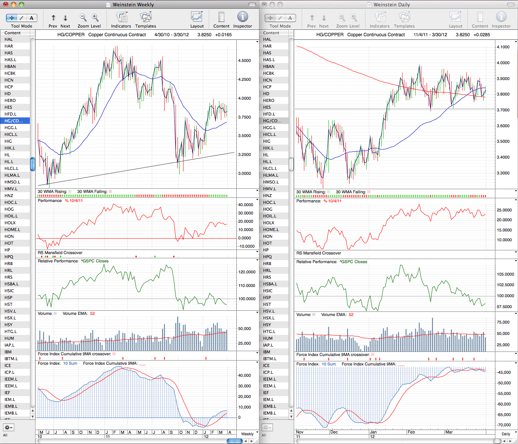Select IBM in the weekly symbol list
This screenshot has height=444, width=518.
pyautogui.click(x=15, y=352)
